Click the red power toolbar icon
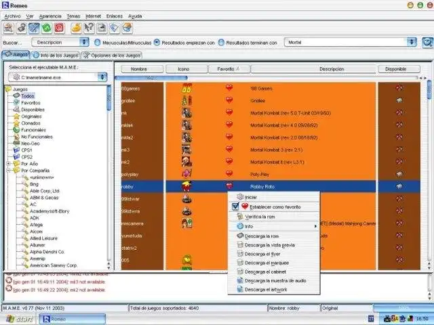This screenshot has width=434, height=325. [x=59, y=28]
